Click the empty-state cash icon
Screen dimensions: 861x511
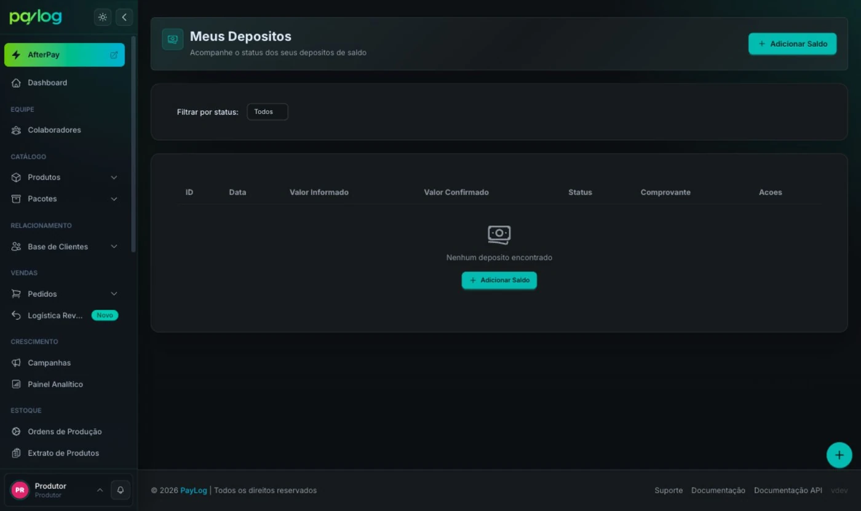coord(499,234)
